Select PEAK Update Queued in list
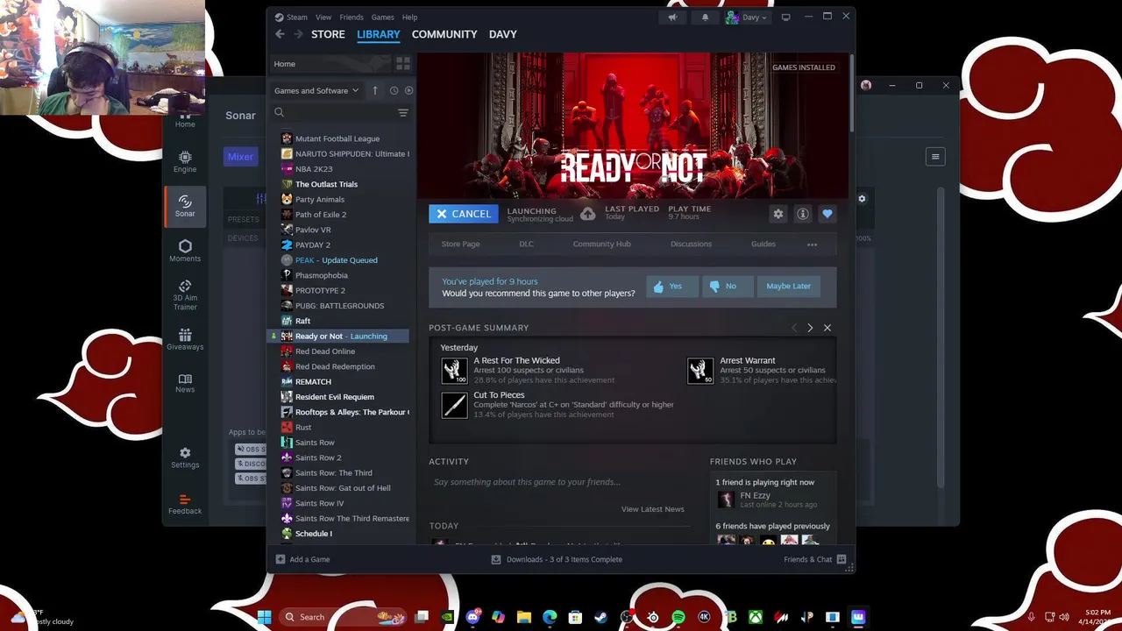Screen dimensions: 1122x631 (338, 260)
